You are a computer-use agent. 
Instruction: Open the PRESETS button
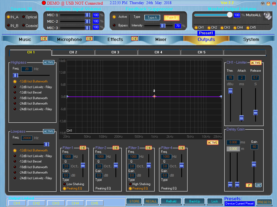[x=264, y=202]
